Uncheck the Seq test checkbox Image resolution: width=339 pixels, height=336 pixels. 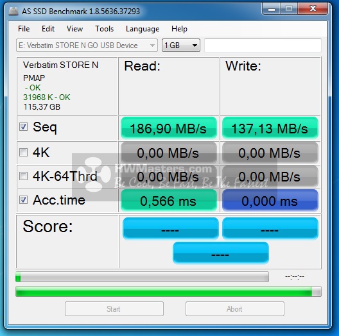pos(23,126)
